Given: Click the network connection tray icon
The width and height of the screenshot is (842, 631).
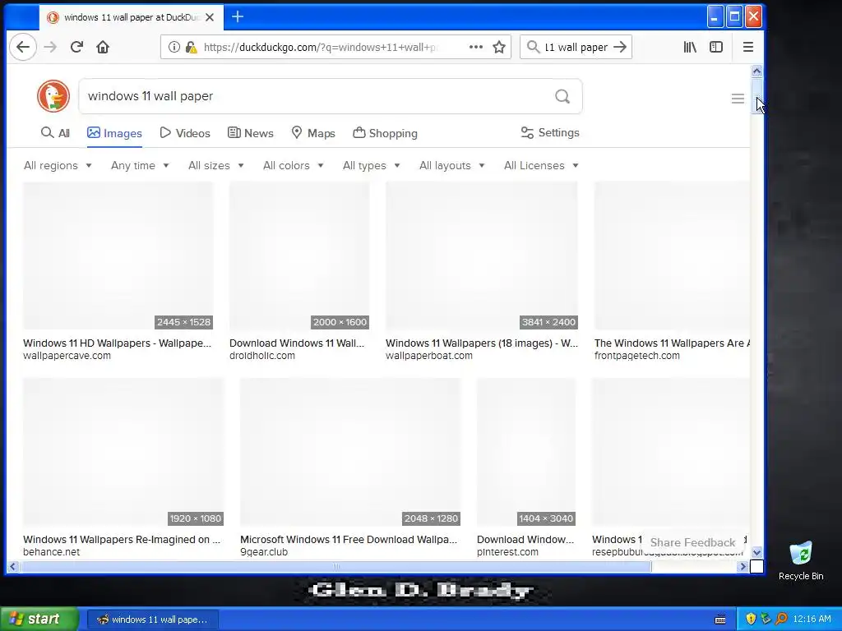Looking at the screenshot, I should (766, 619).
